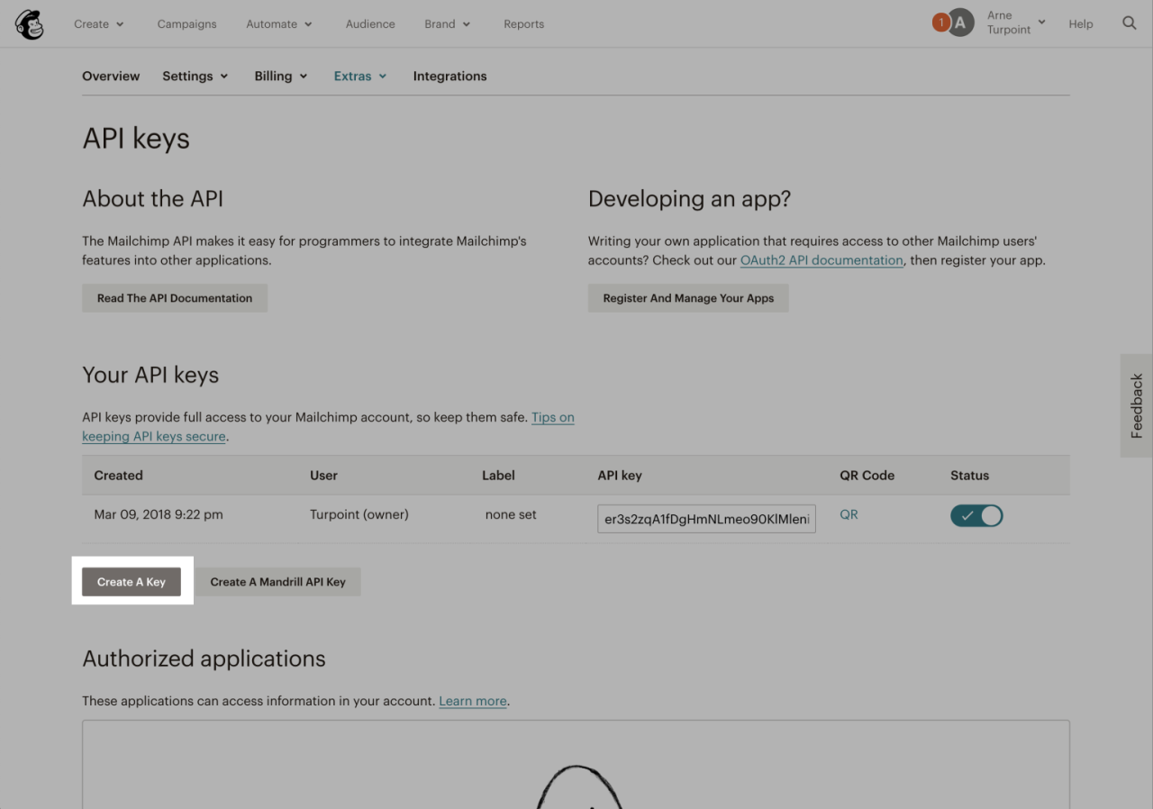Expand the Extras submenu
Image resolution: width=1153 pixels, height=809 pixels.
point(360,77)
